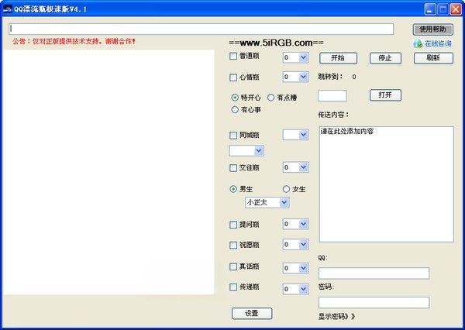Choose the 有心事 mood option
Image resolution: width=465 pixels, height=330 pixels.
point(235,110)
